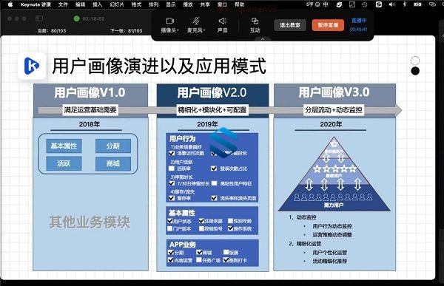The height and width of the screenshot is (286, 444).
Task: Toggle the 留存率 checkbox
Action: [172, 198]
